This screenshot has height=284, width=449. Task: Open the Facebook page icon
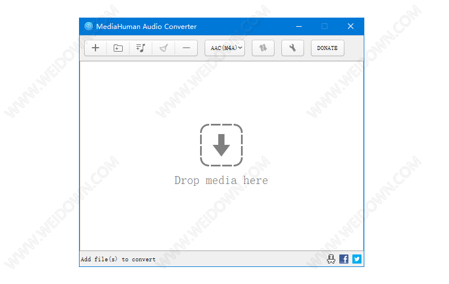click(344, 259)
